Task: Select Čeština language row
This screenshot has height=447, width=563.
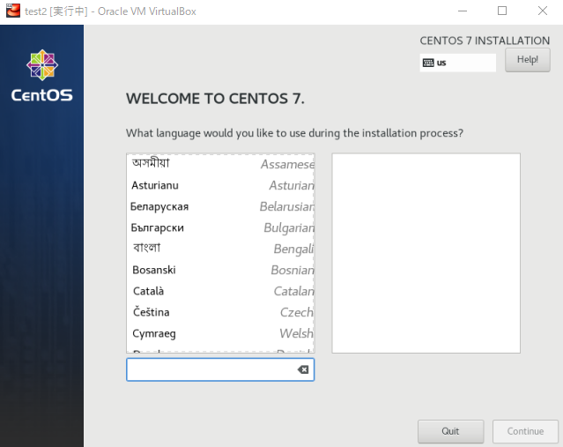Action: tap(220, 312)
